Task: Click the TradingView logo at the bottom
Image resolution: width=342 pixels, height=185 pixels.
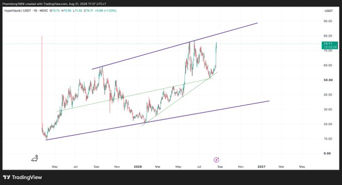Action: pyautogui.click(x=23, y=177)
